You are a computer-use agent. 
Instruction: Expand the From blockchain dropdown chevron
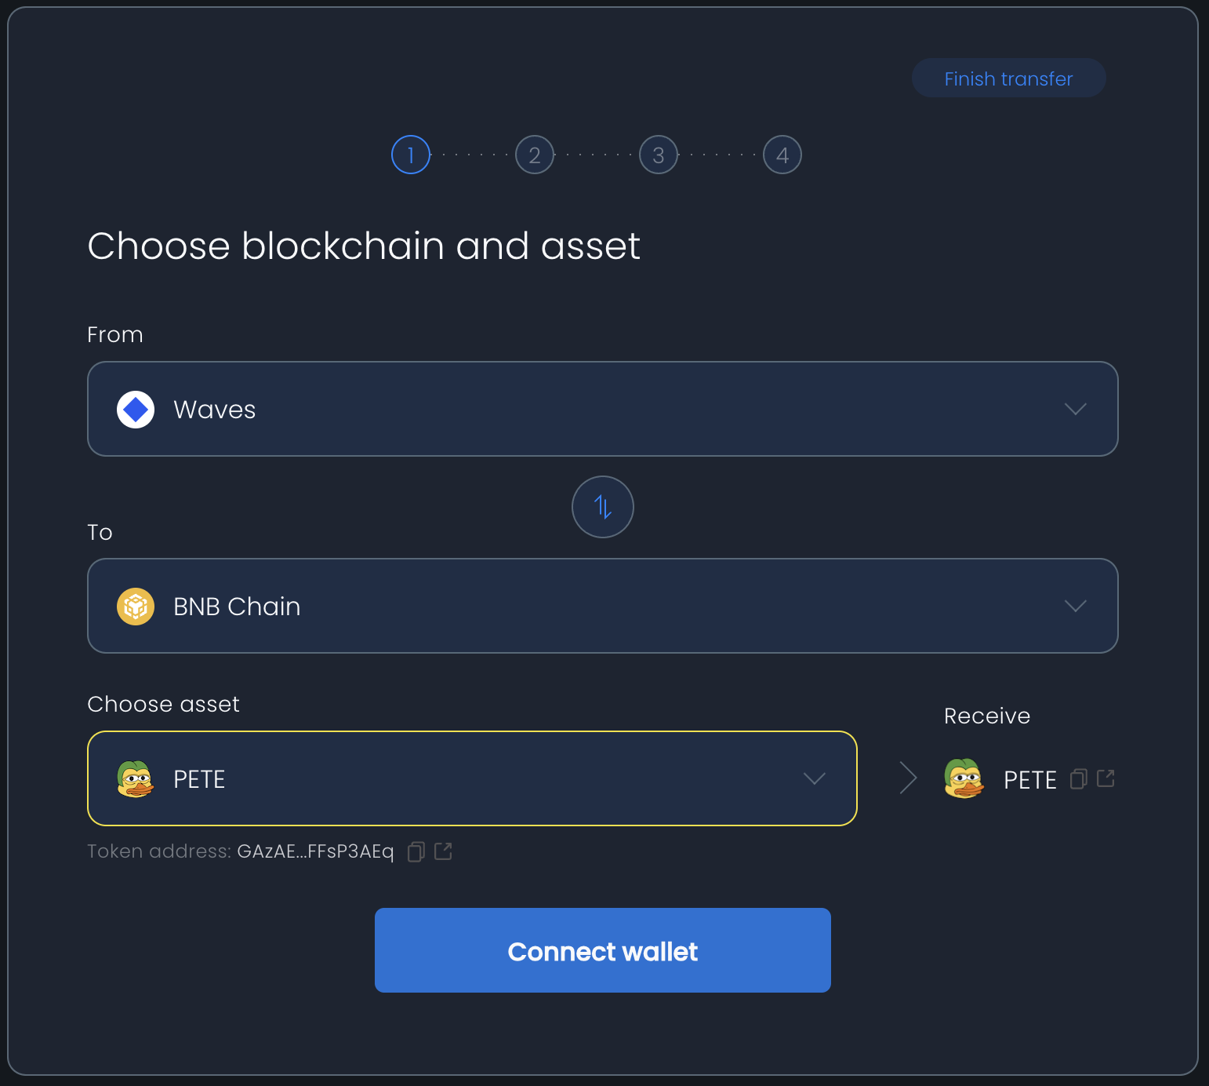(1075, 410)
